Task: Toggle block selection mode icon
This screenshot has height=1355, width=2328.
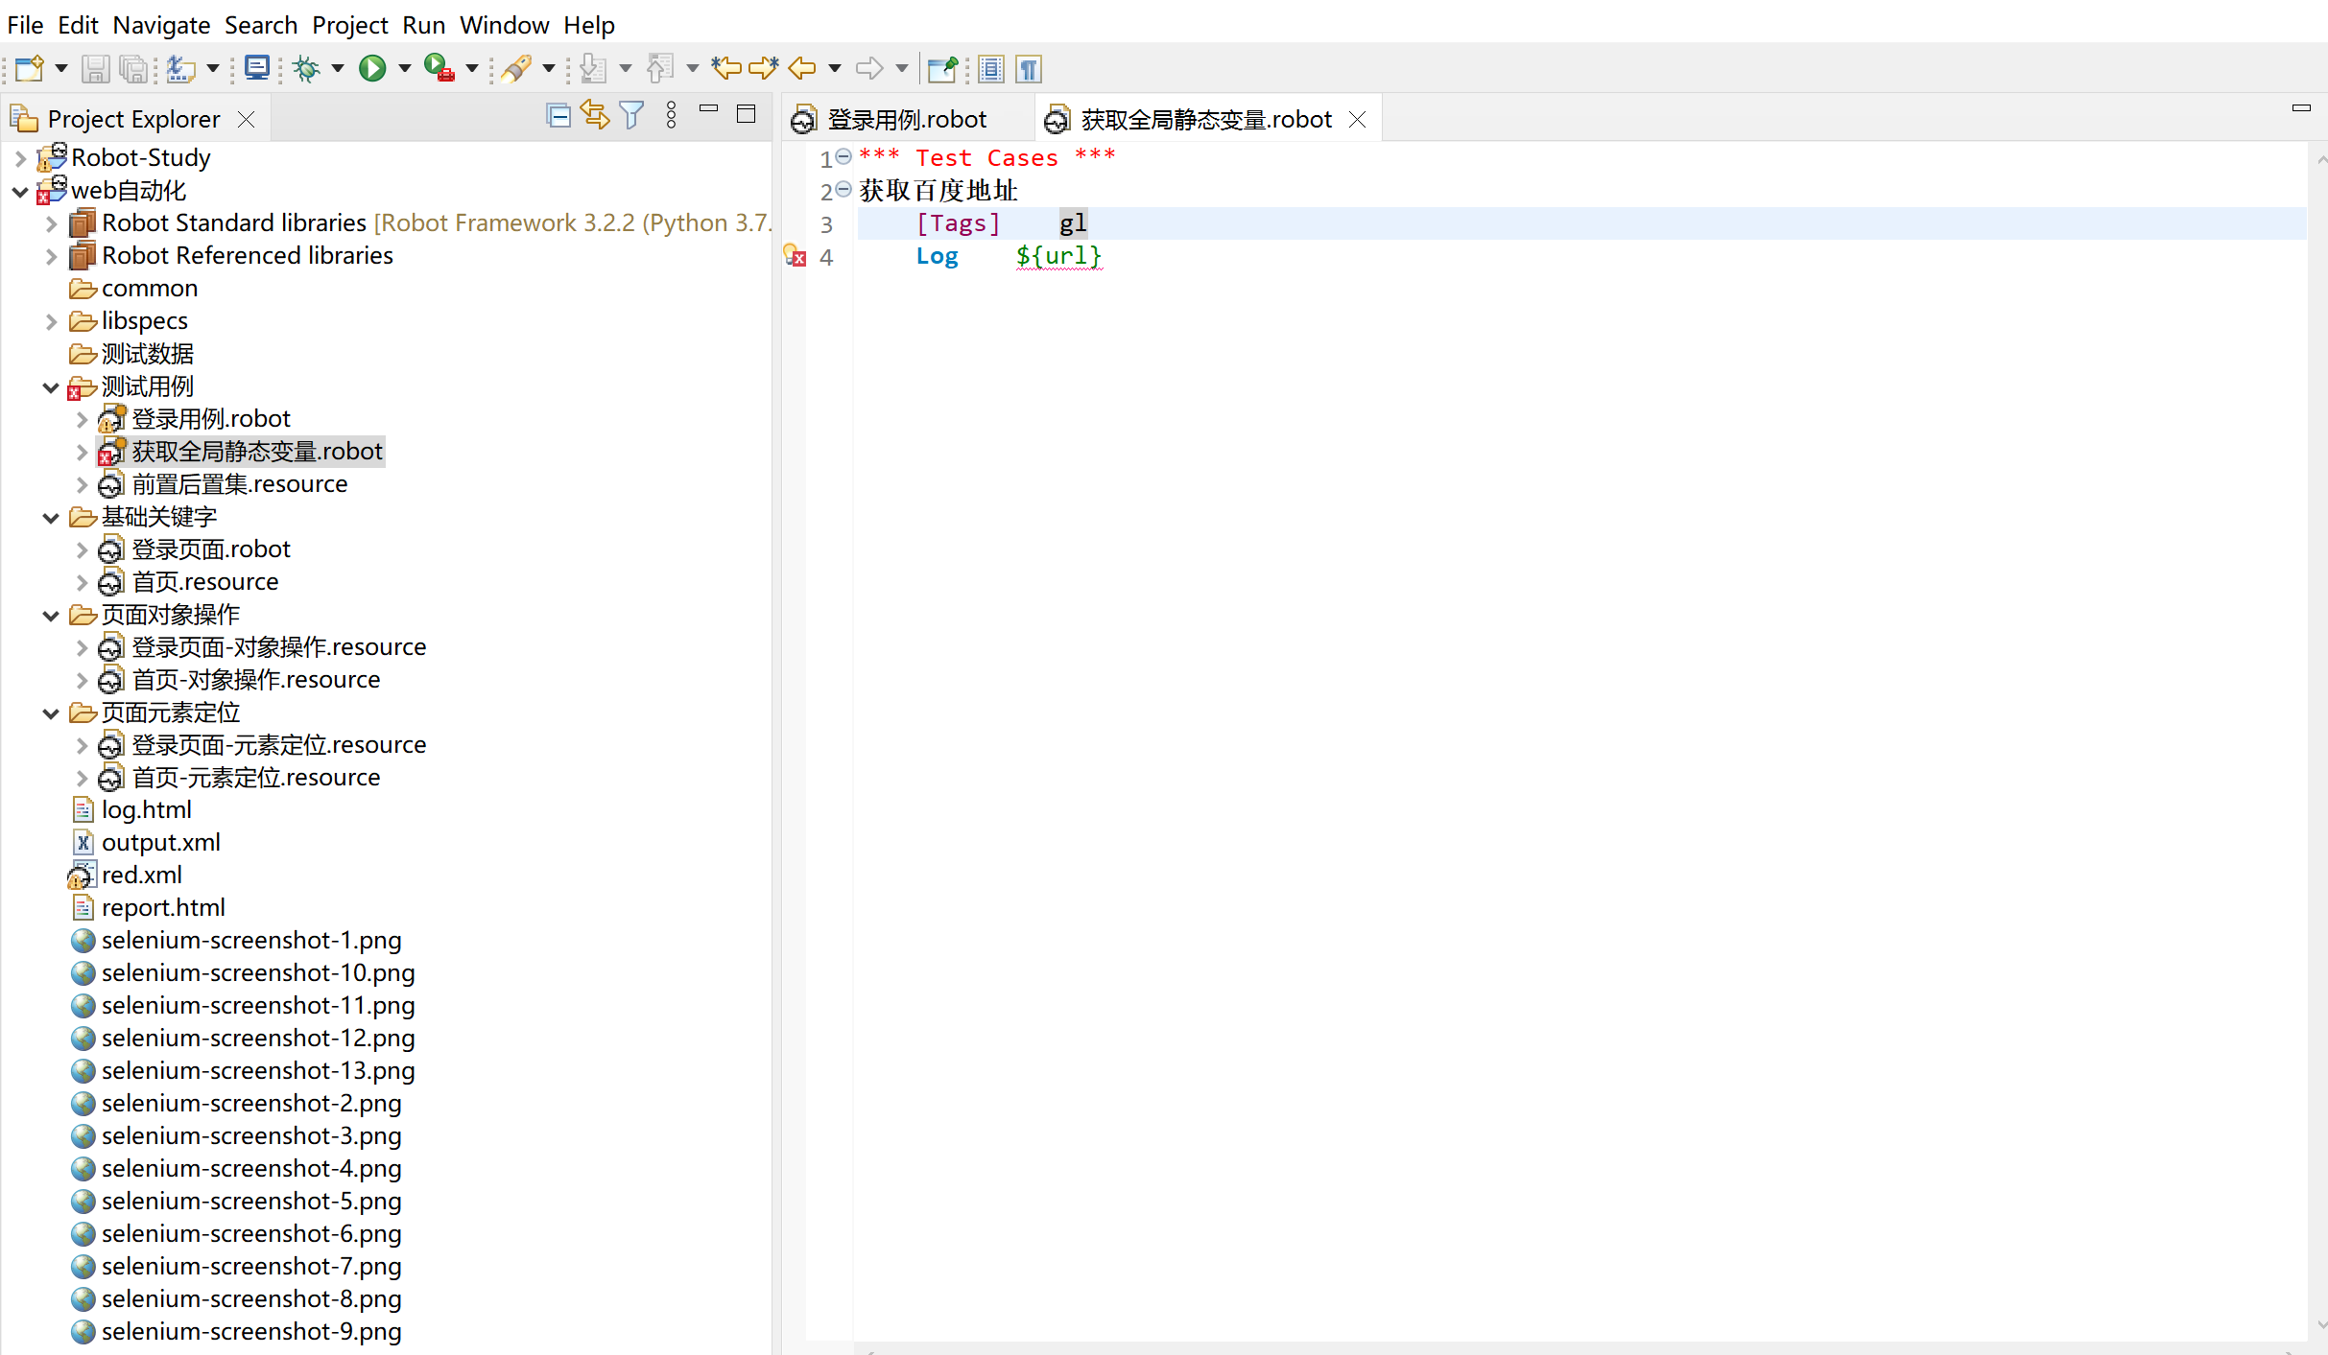Action: pos(991,69)
